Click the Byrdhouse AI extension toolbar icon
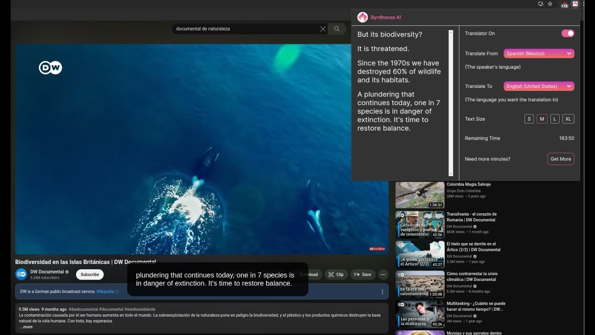 [575, 4]
